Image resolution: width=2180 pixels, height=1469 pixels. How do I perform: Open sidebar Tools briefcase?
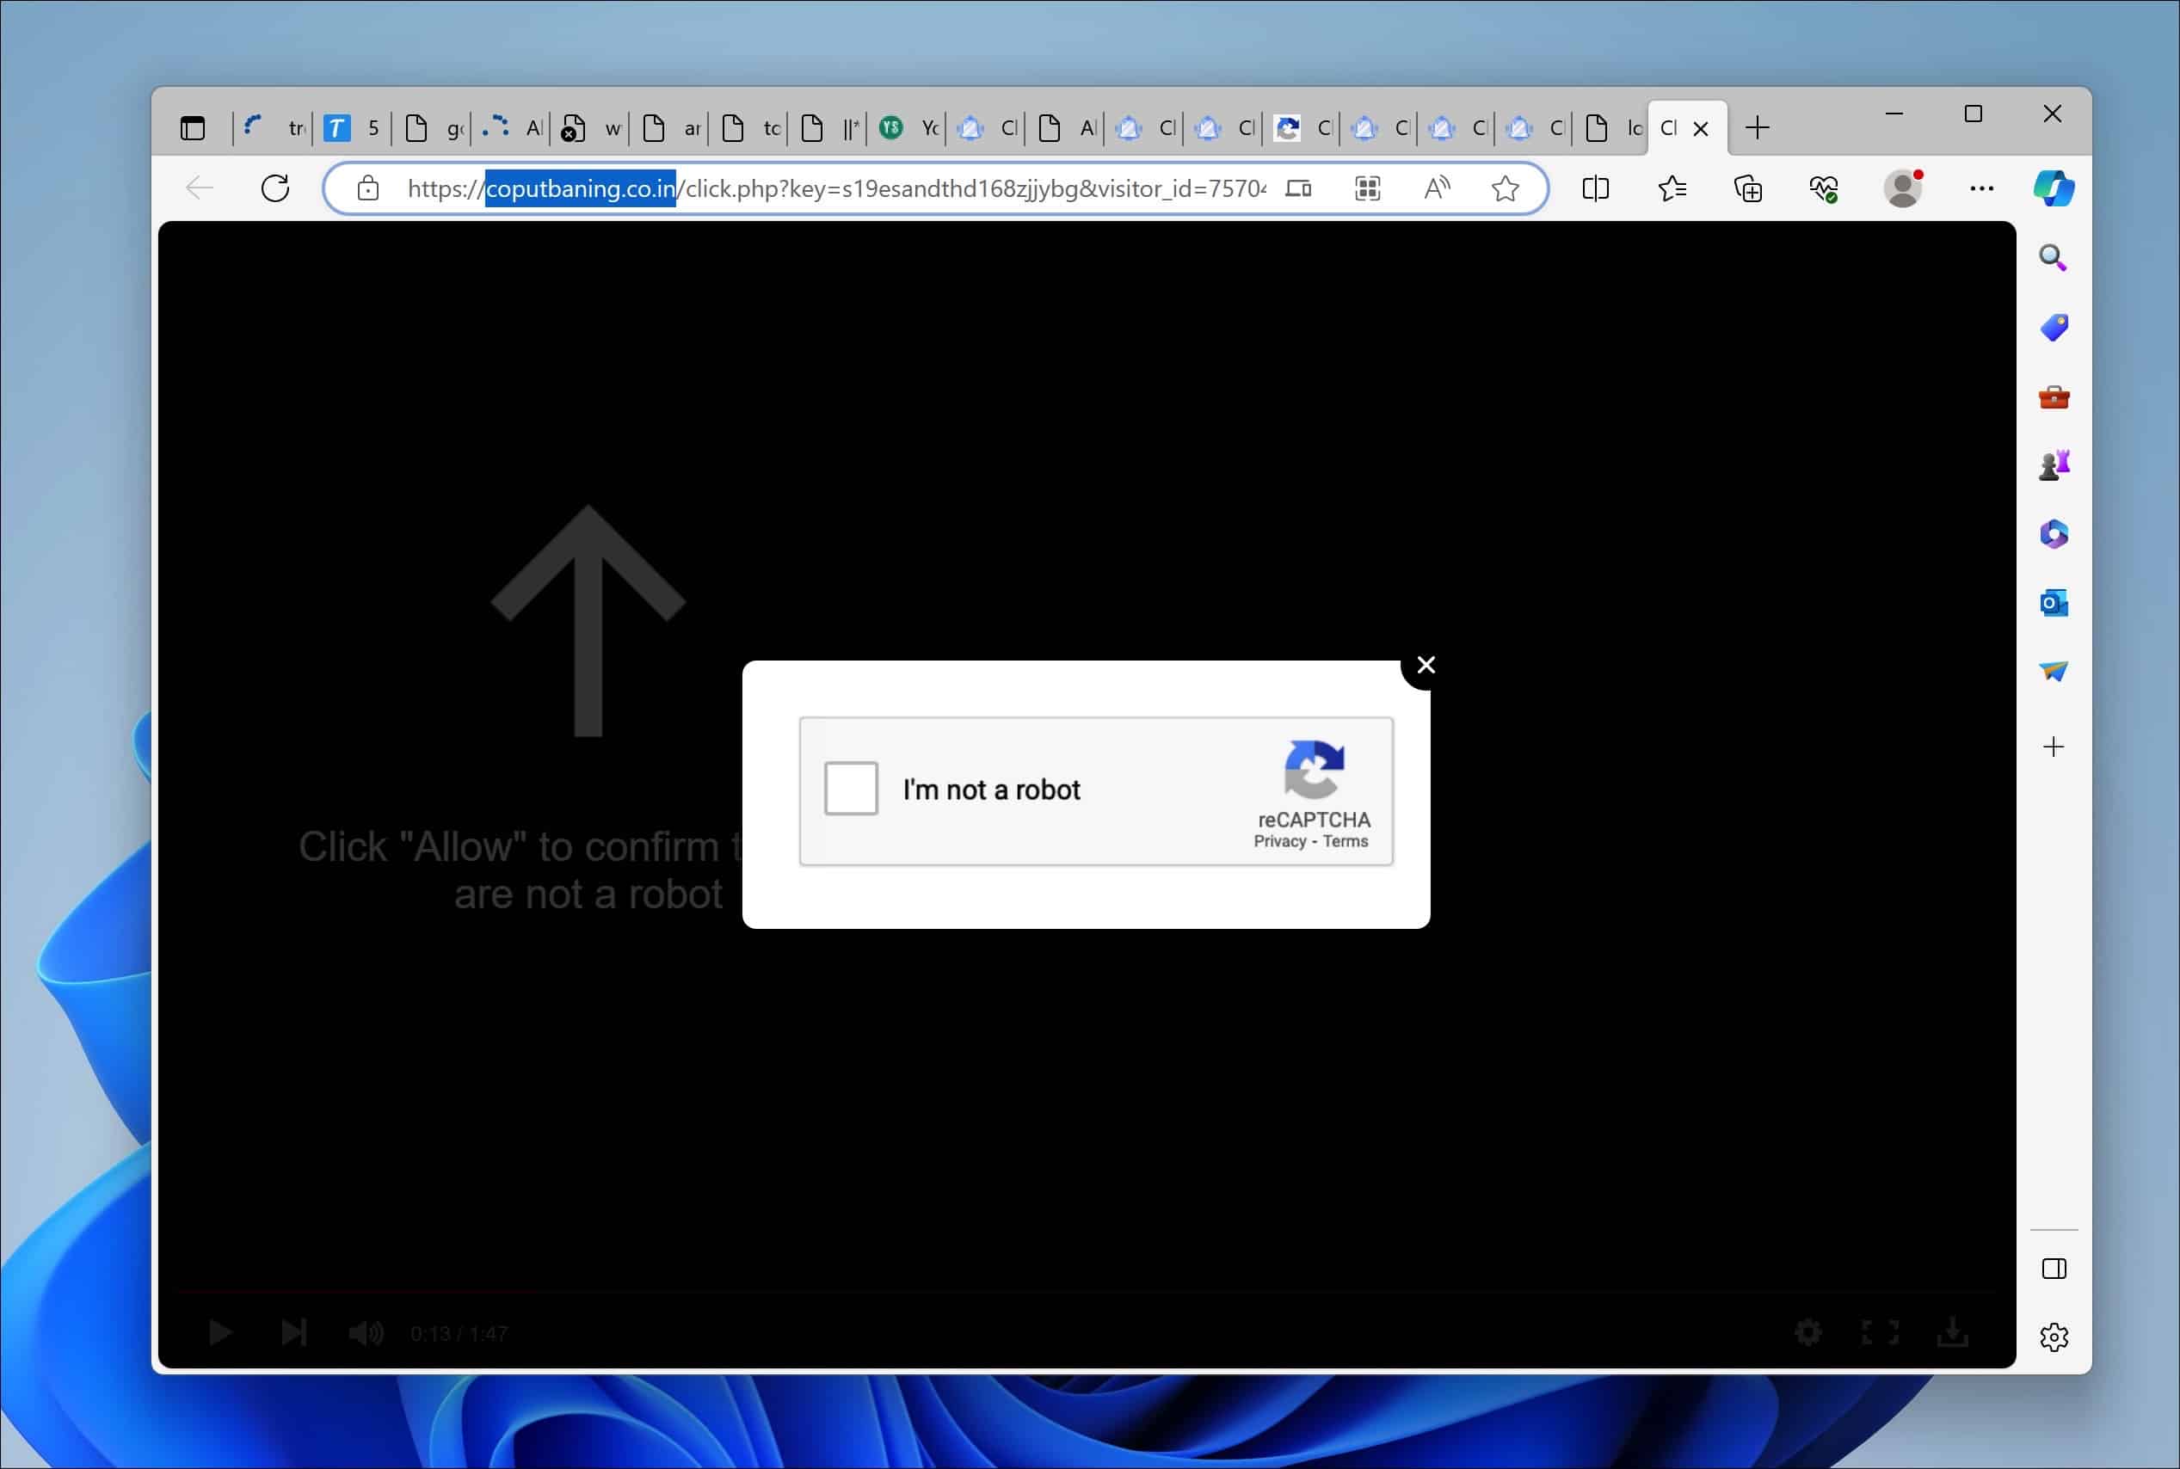coord(2054,397)
